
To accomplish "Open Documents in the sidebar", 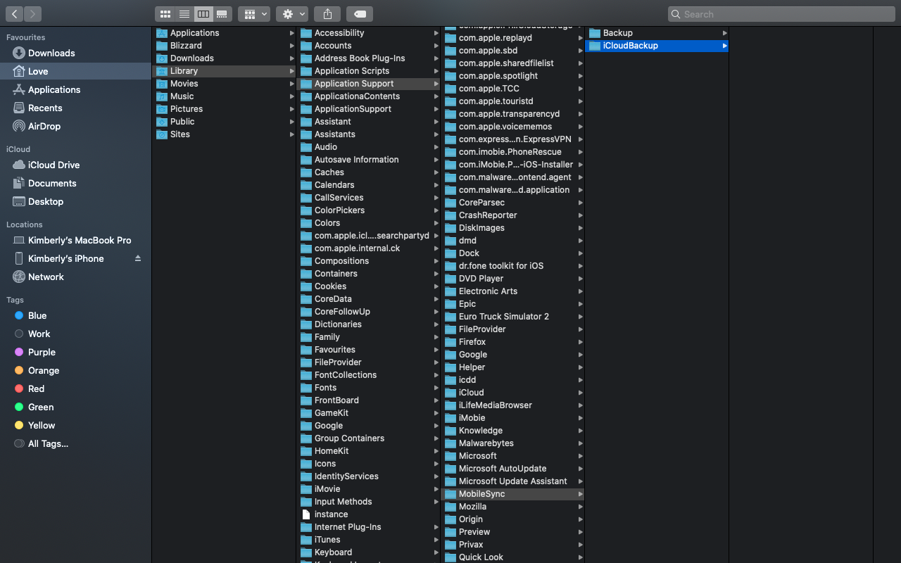I will coord(75,183).
